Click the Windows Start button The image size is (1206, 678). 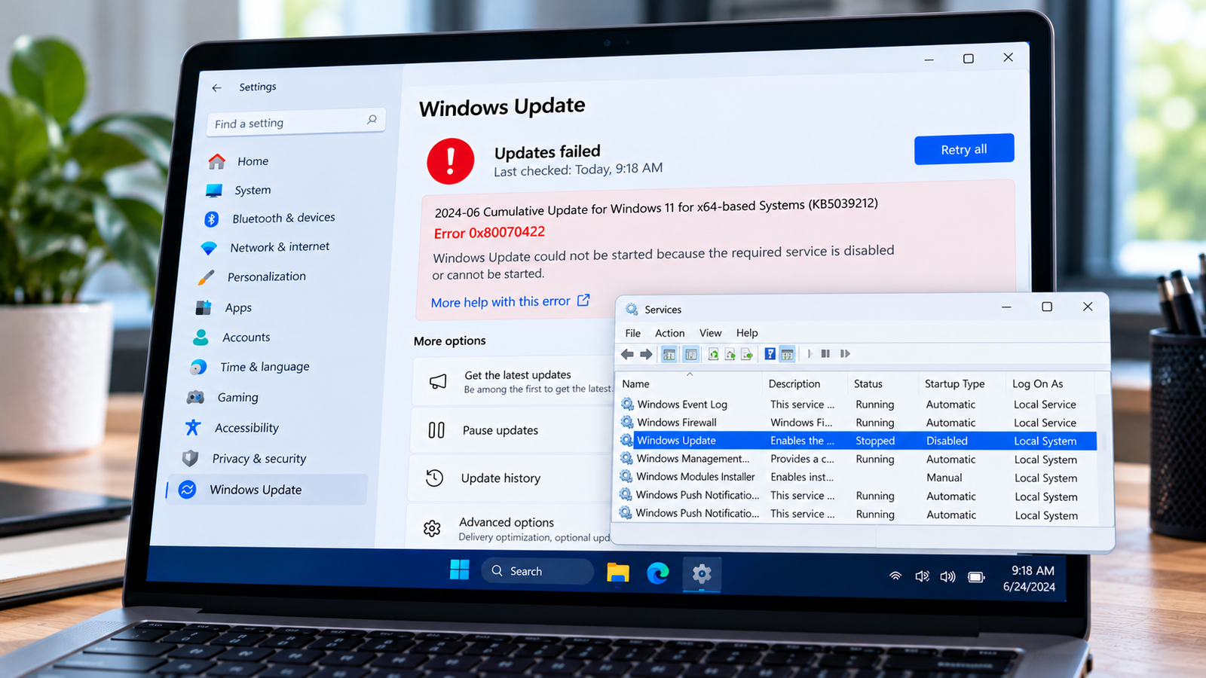coord(460,570)
